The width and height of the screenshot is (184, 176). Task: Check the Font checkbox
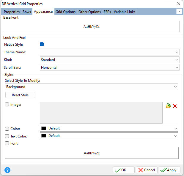(x=7, y=143)
